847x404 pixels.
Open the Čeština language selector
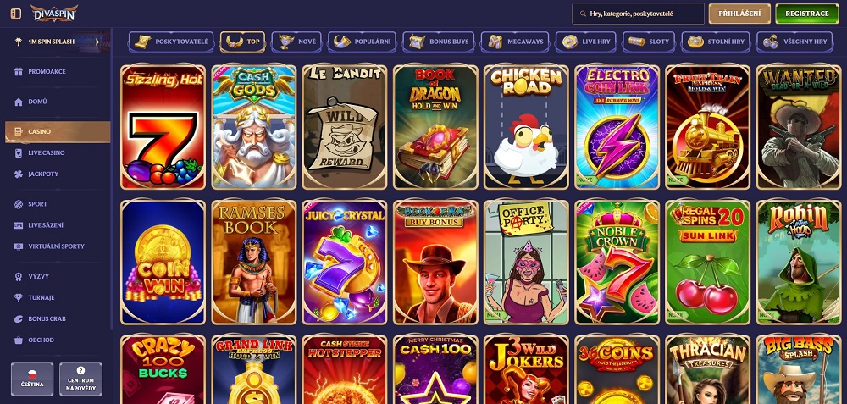coord(32,379)
